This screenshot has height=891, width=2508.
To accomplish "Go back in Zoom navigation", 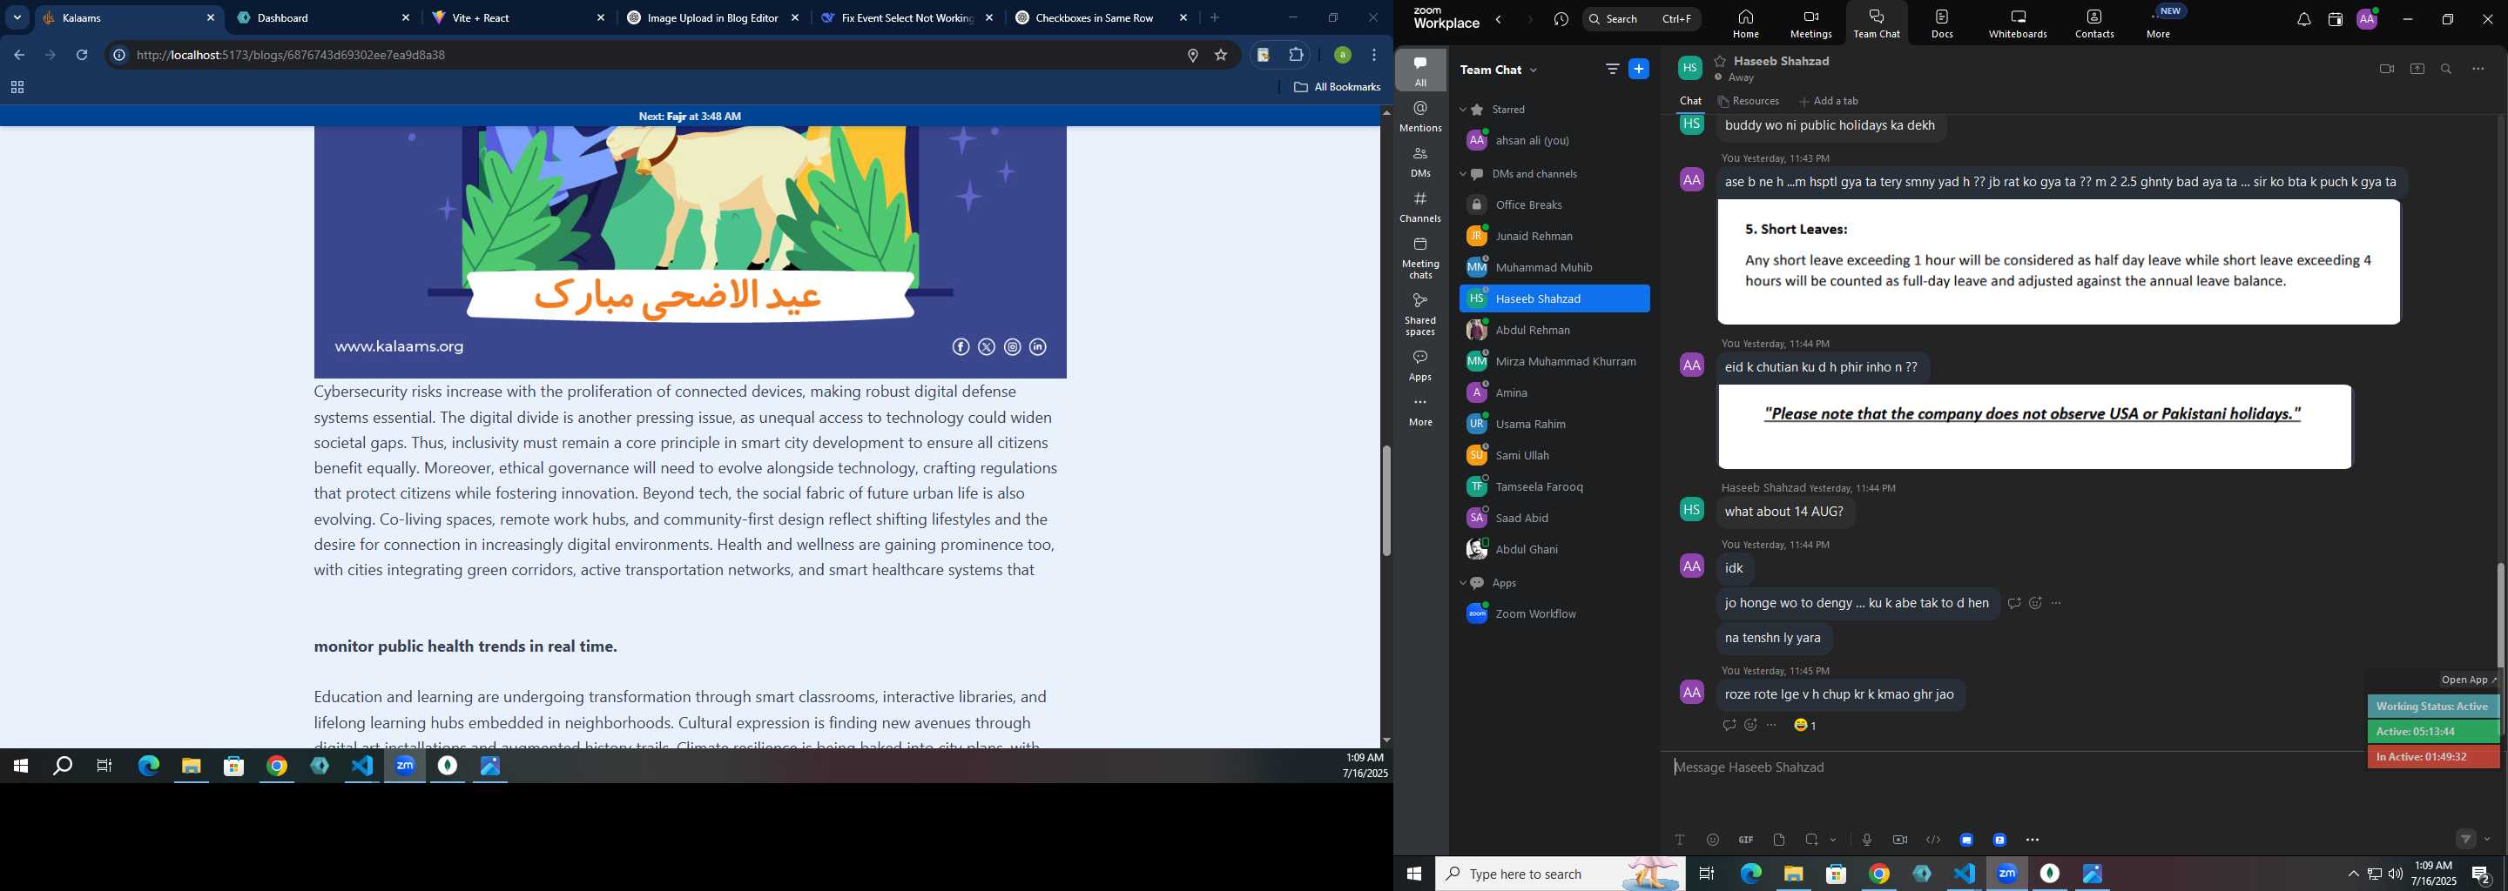I will click(x=1500, y=19).
